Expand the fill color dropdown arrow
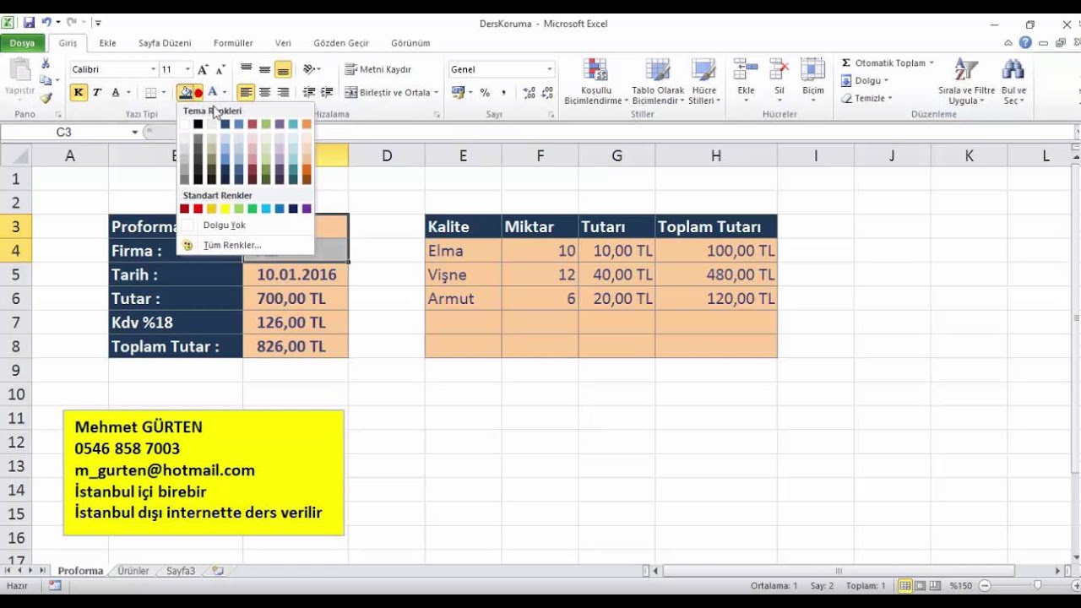1081x608 pixels. pyautogui.click(x=198, y=93)
